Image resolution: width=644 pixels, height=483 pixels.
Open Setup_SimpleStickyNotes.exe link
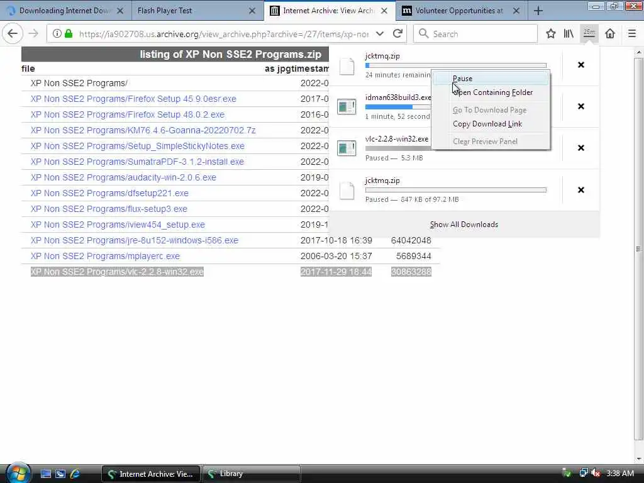tap(137, 146)
